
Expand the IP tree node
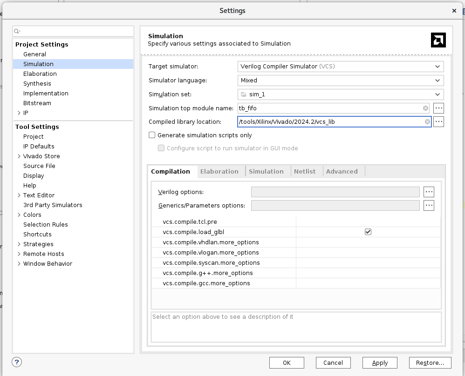19,113
